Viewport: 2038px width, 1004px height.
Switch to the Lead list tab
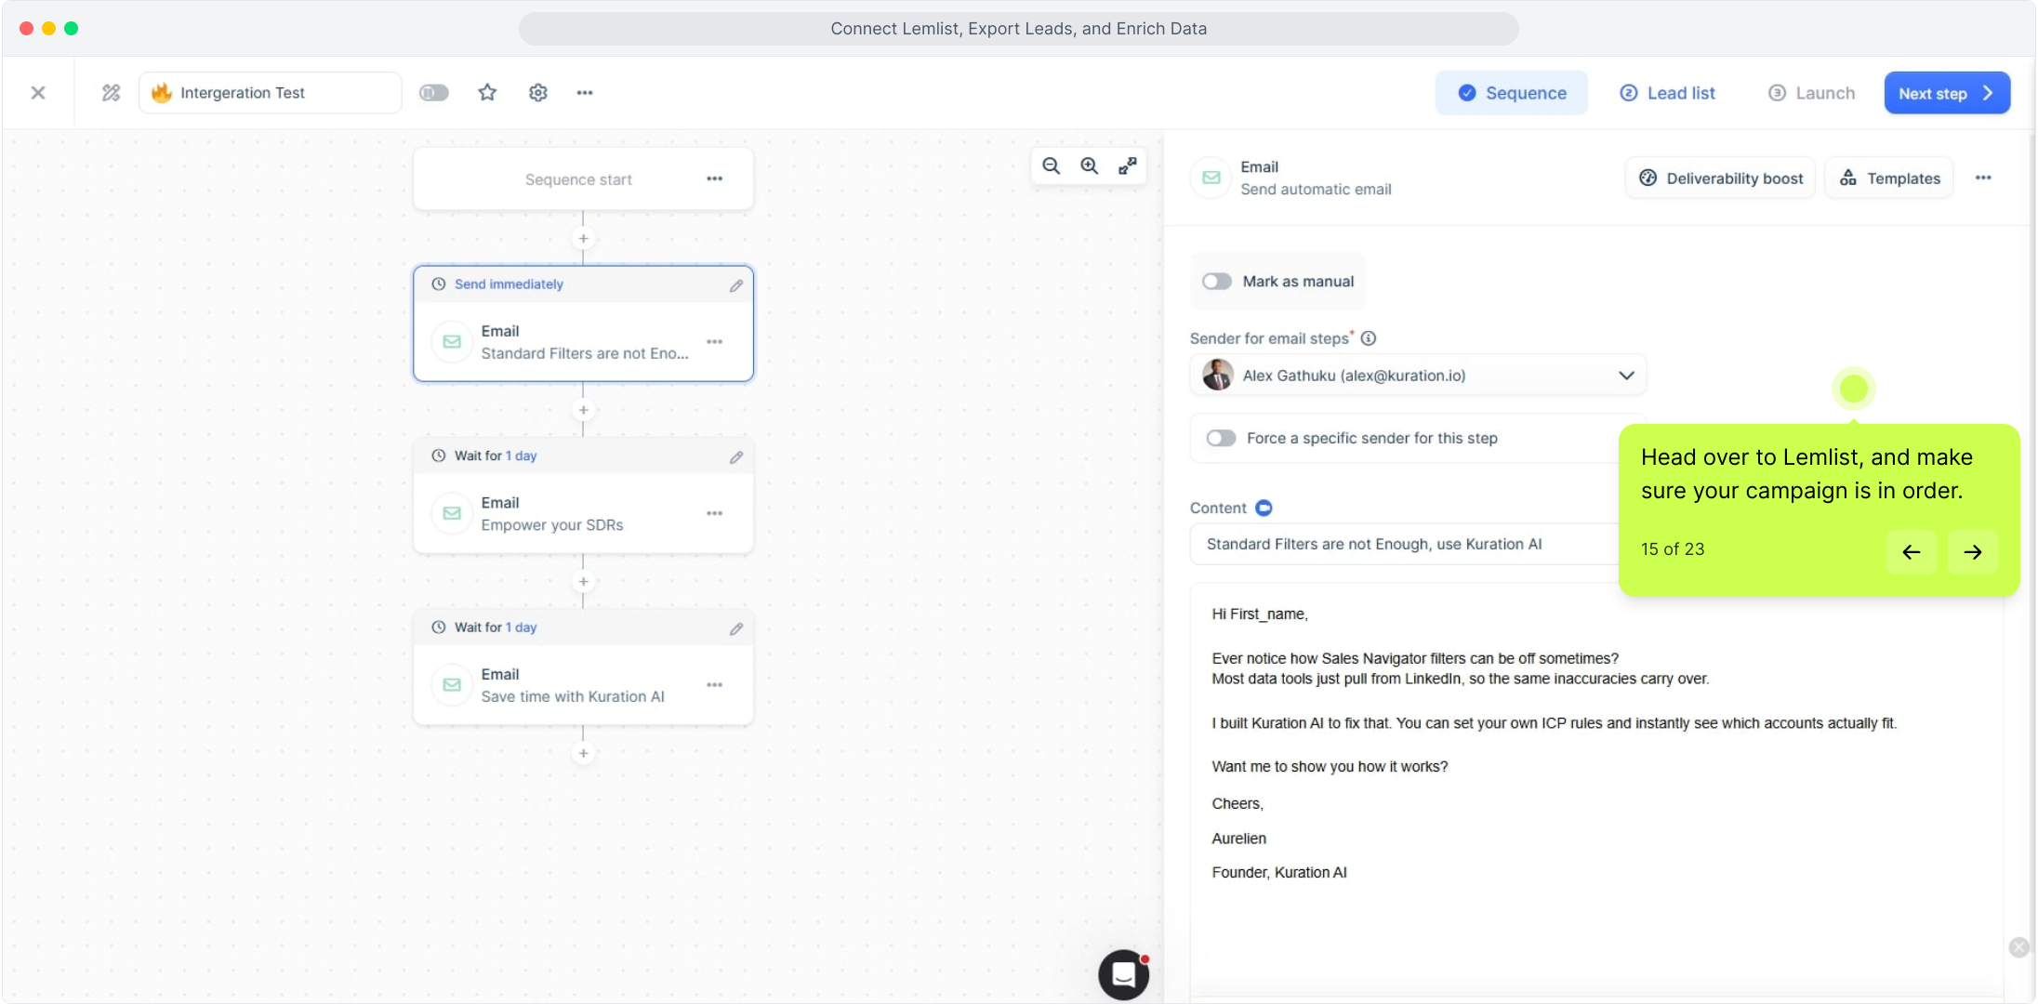coord(1667,93)
